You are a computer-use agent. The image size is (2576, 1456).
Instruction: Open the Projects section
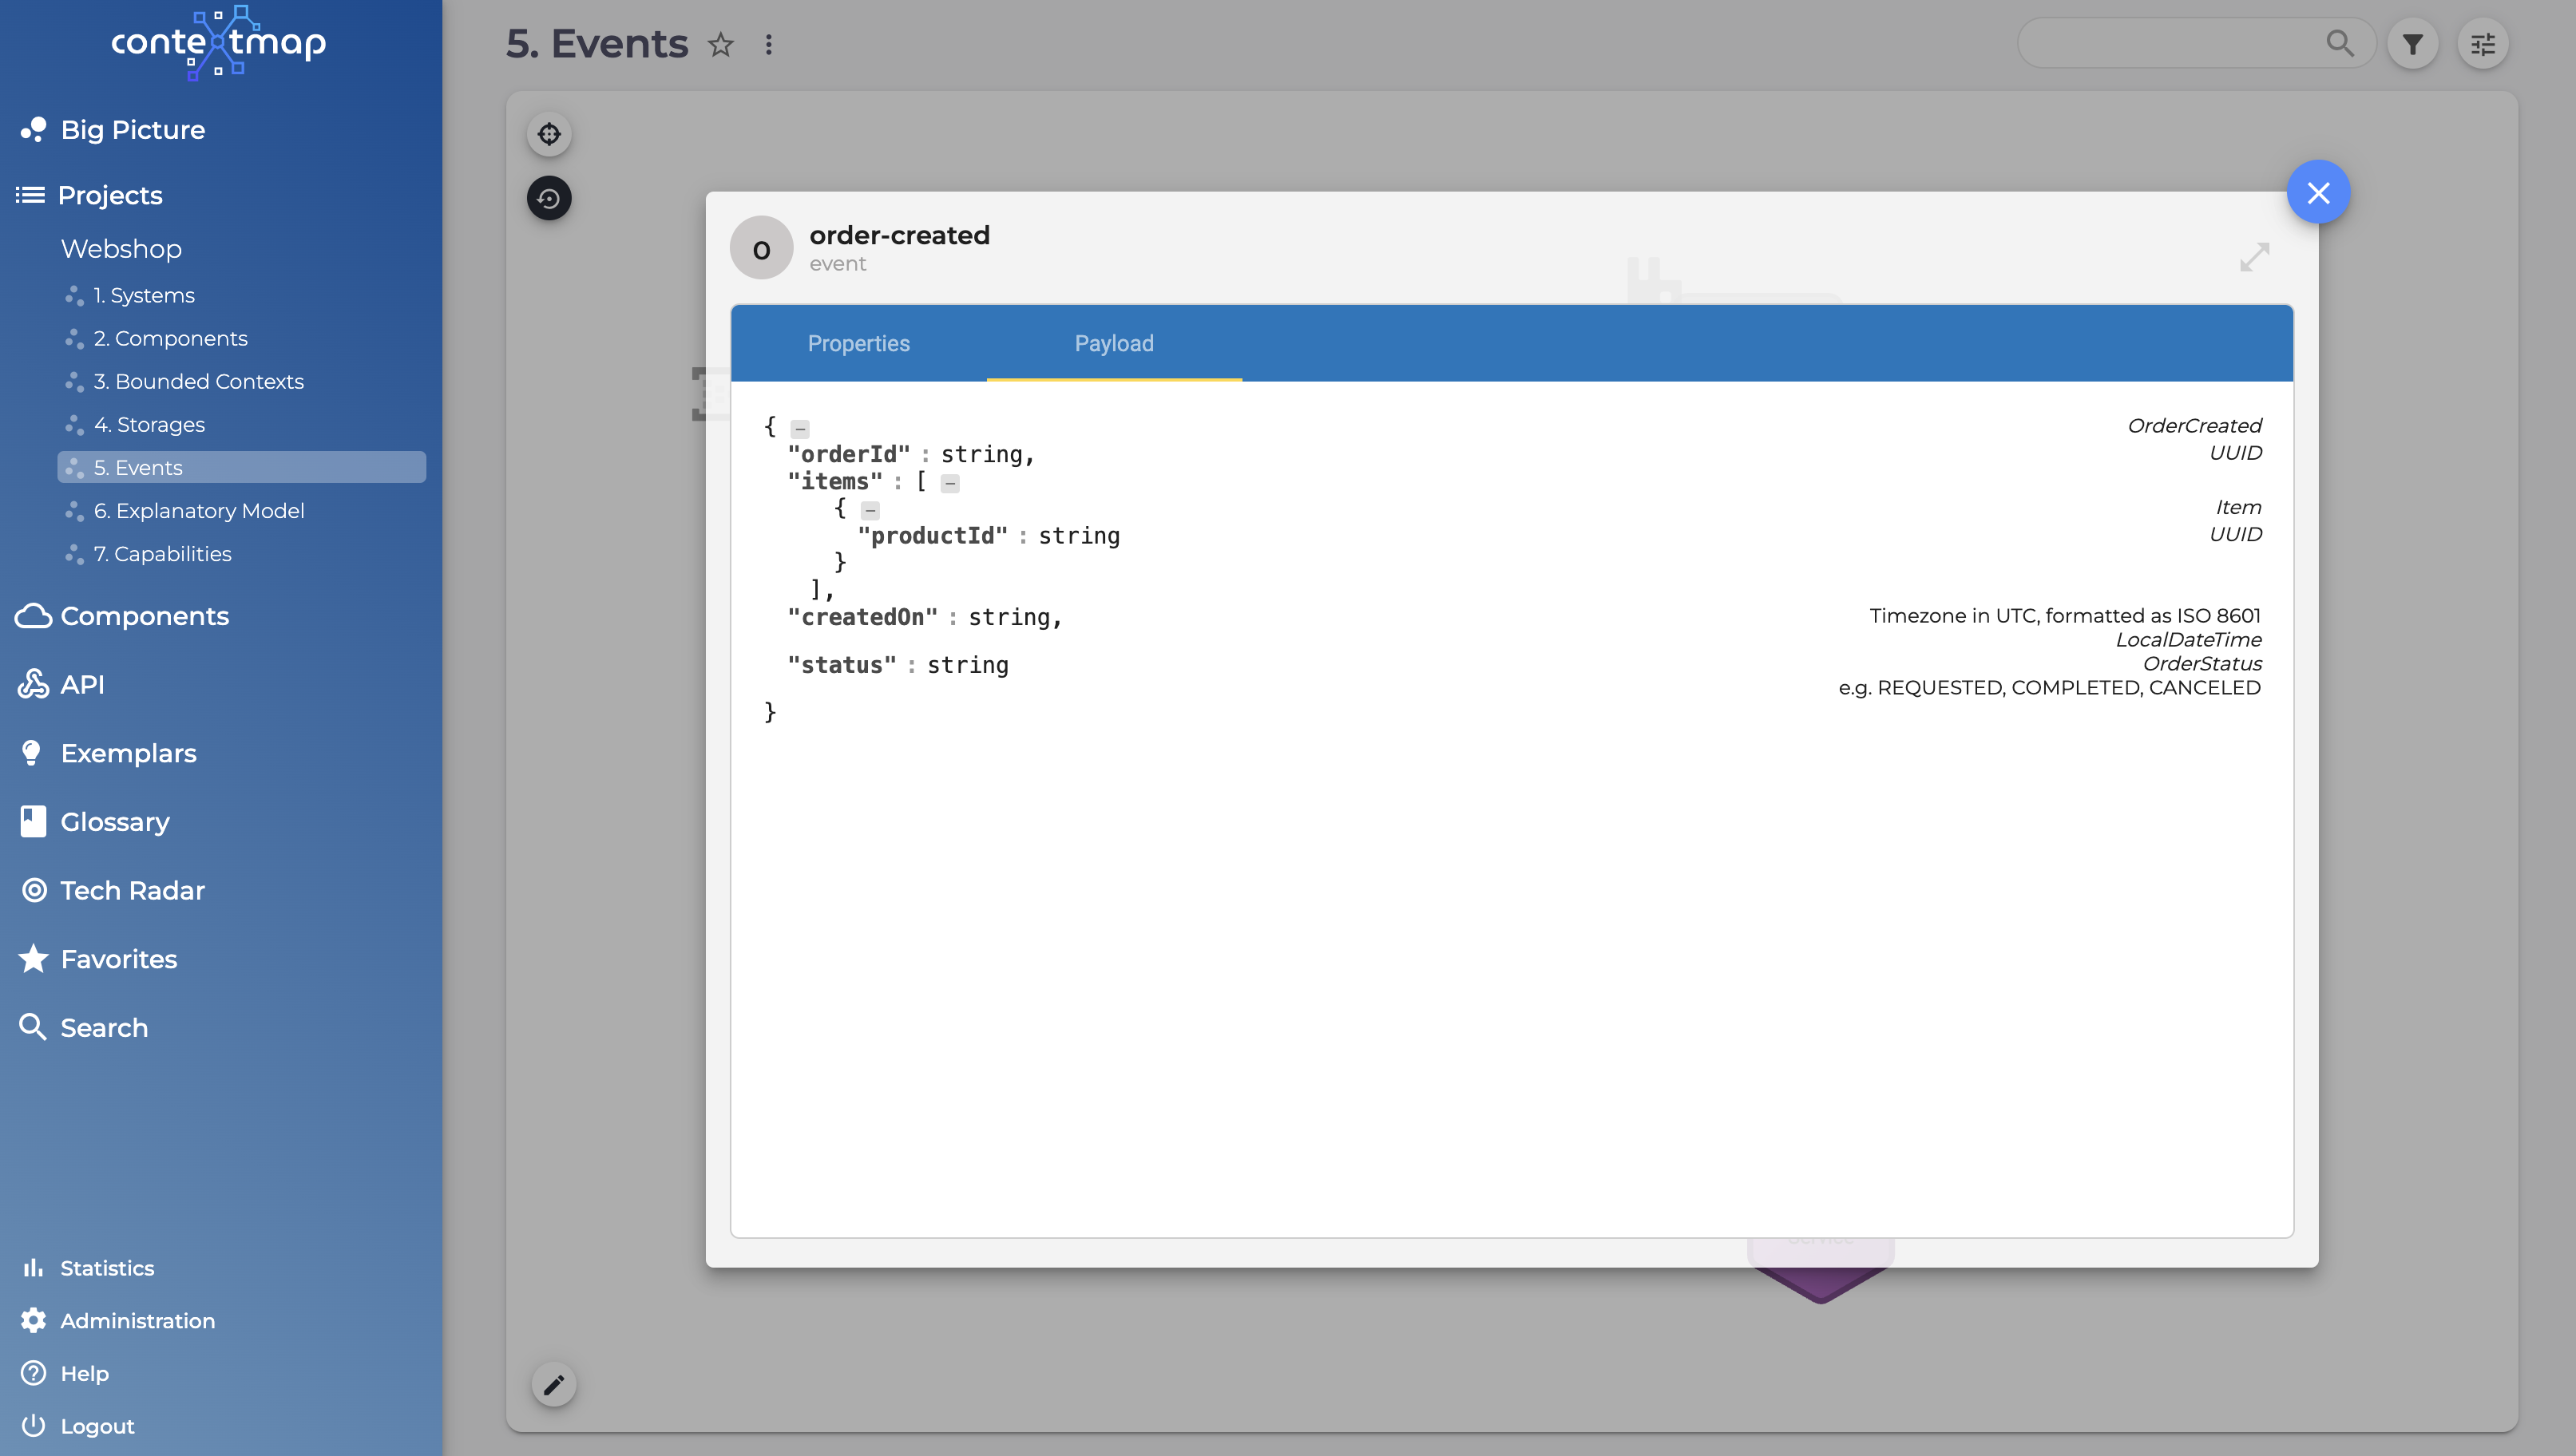[x=110, y=195]
